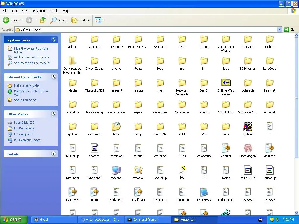Image resolution: width=299 pixels, height=224 pixels.
Task: Select the Microsoft.NET folder
Action: click(94, 83)
